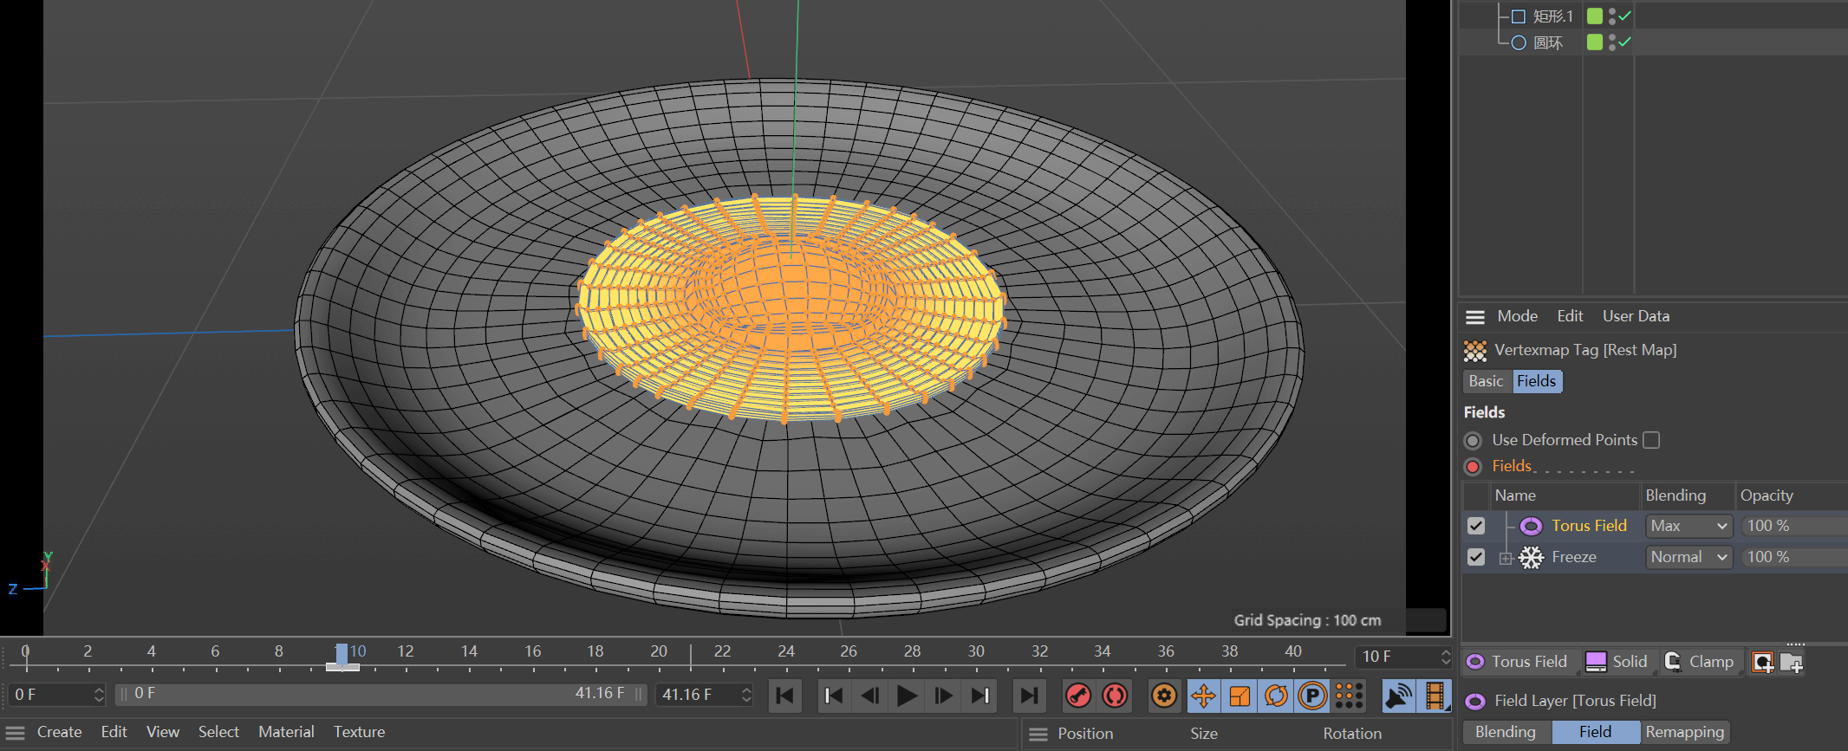
Task: Toggle the timeline sound speaker icon
Action: [1398, 696]
